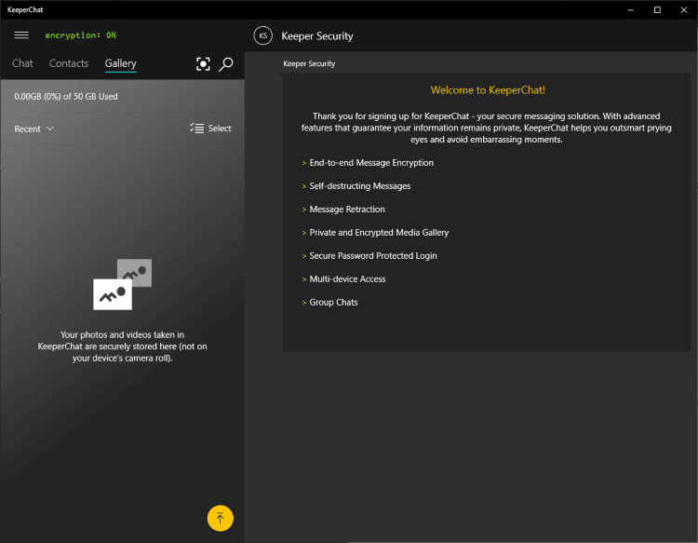
Task: Click the KS avatar circle
Action: coord(263,35)
